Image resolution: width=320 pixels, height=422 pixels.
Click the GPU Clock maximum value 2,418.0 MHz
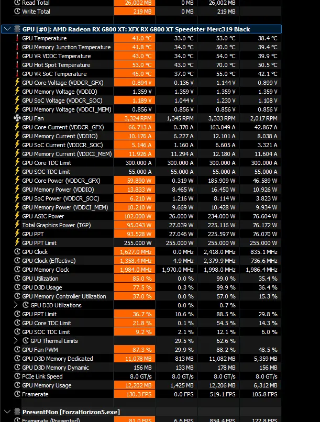(x=219, y=252)
